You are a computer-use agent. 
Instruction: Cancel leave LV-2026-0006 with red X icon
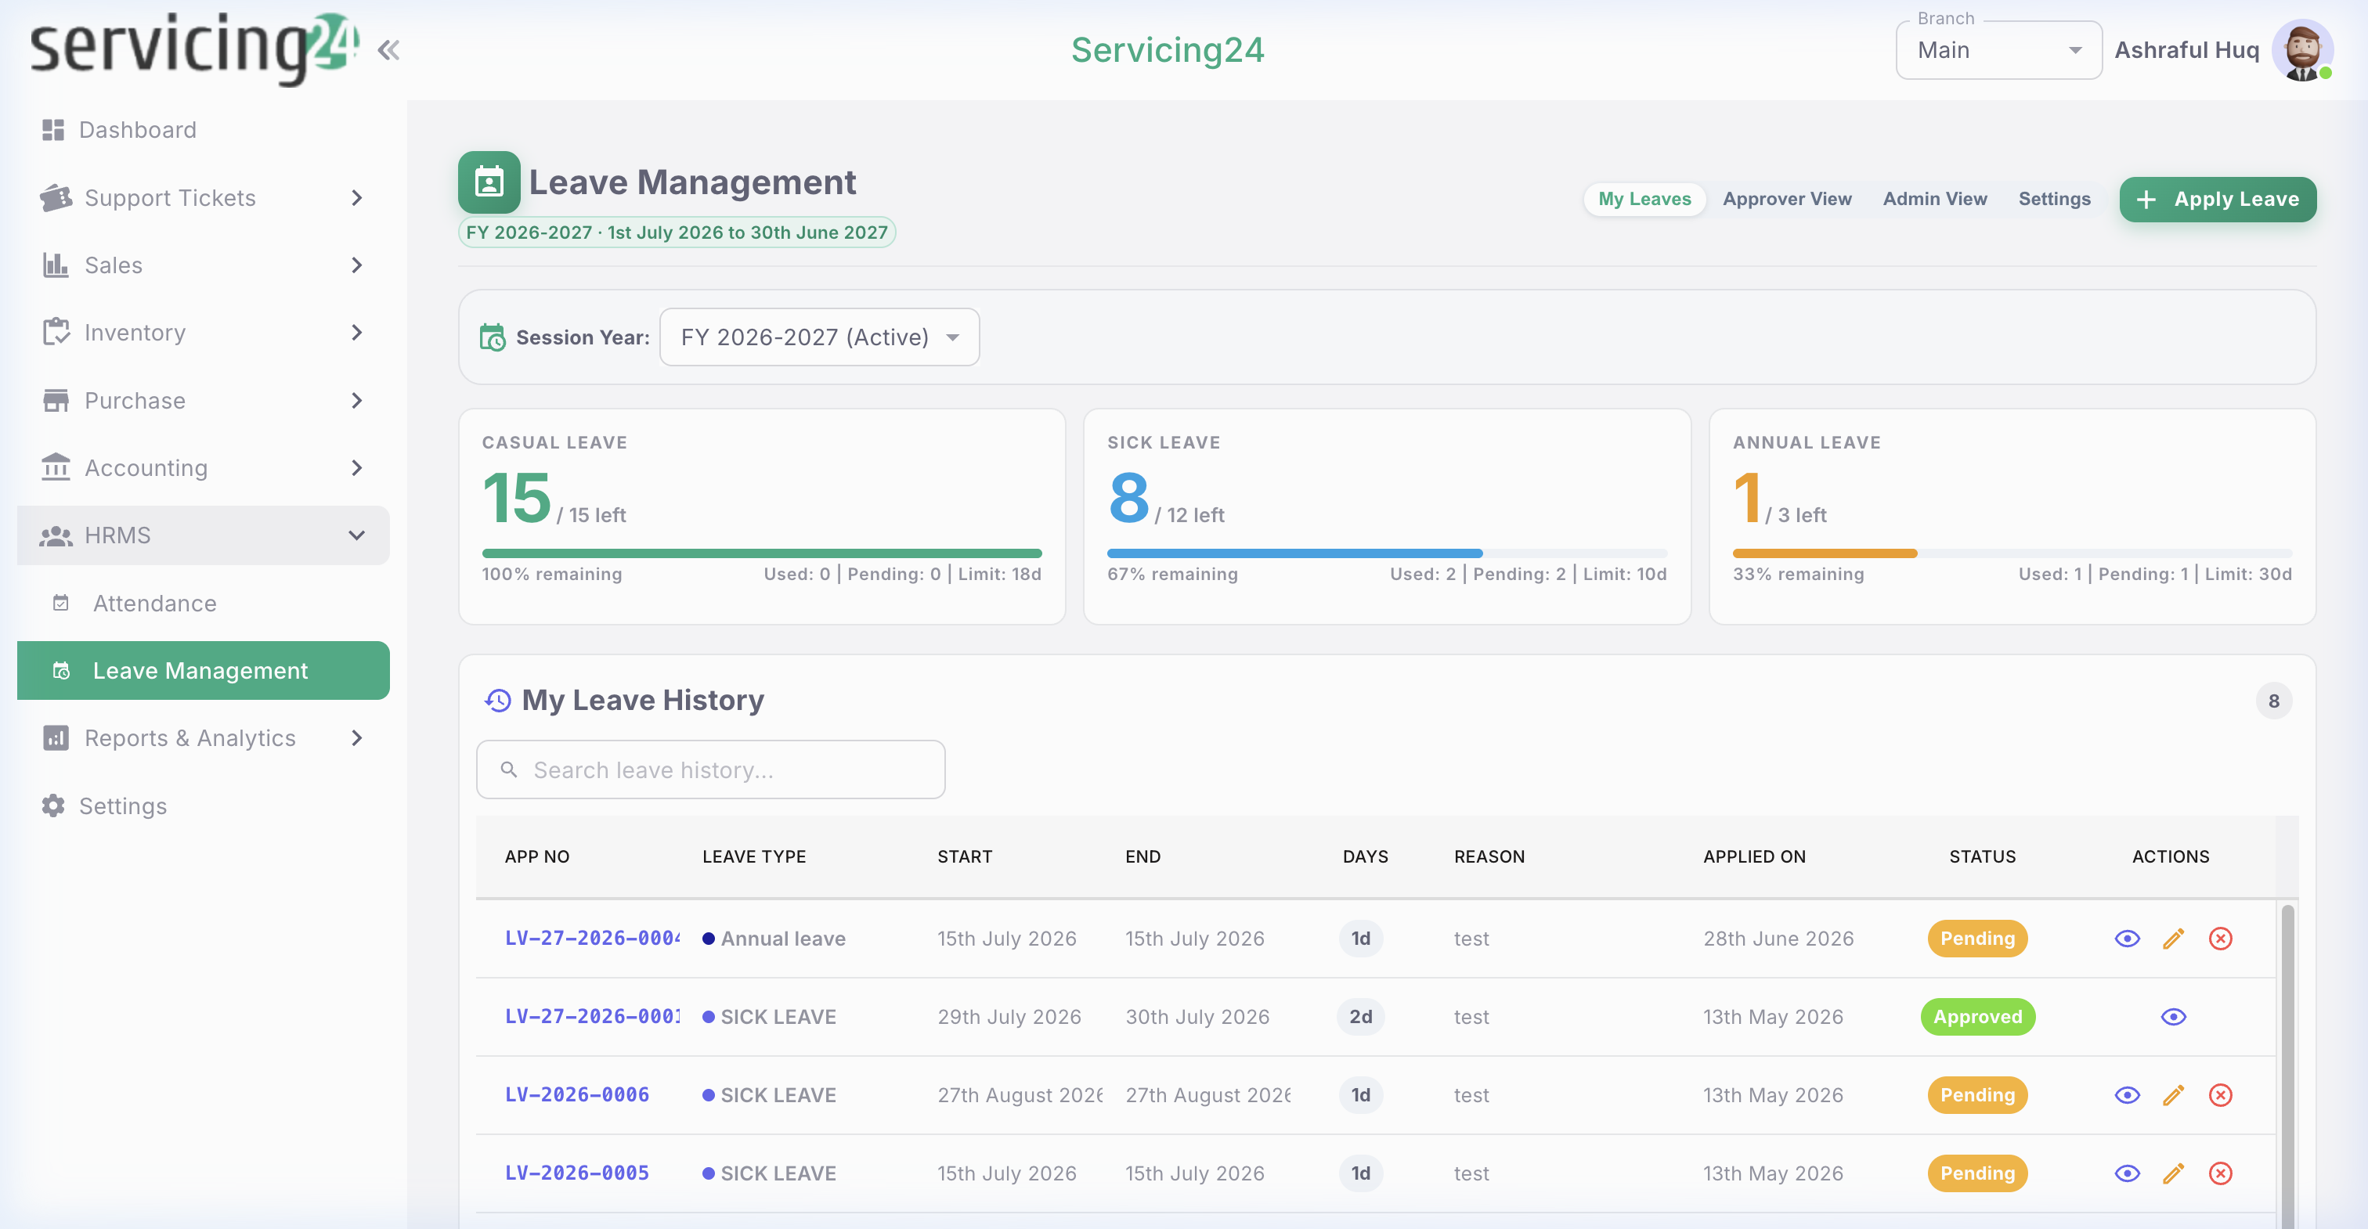click(x=2221, y=1095)
